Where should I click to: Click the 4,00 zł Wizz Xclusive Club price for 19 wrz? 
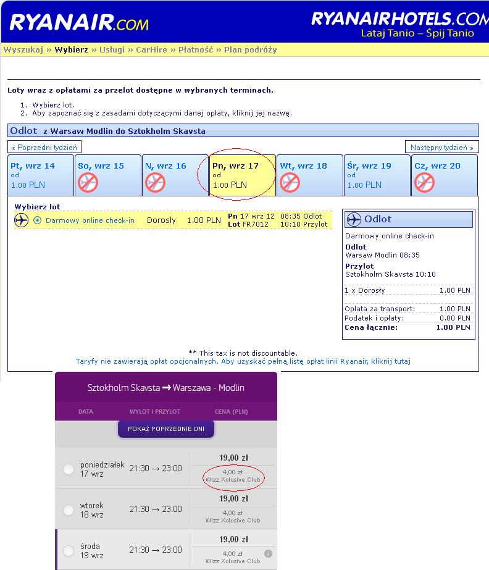(x=233, y=557)
